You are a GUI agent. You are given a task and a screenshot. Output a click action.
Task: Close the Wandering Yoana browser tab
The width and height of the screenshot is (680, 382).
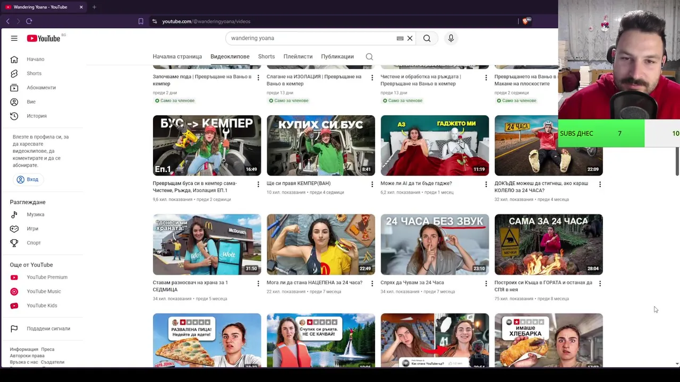[81, 7]
